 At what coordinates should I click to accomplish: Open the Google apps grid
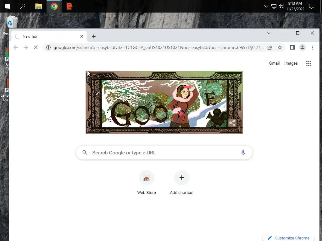309,63
